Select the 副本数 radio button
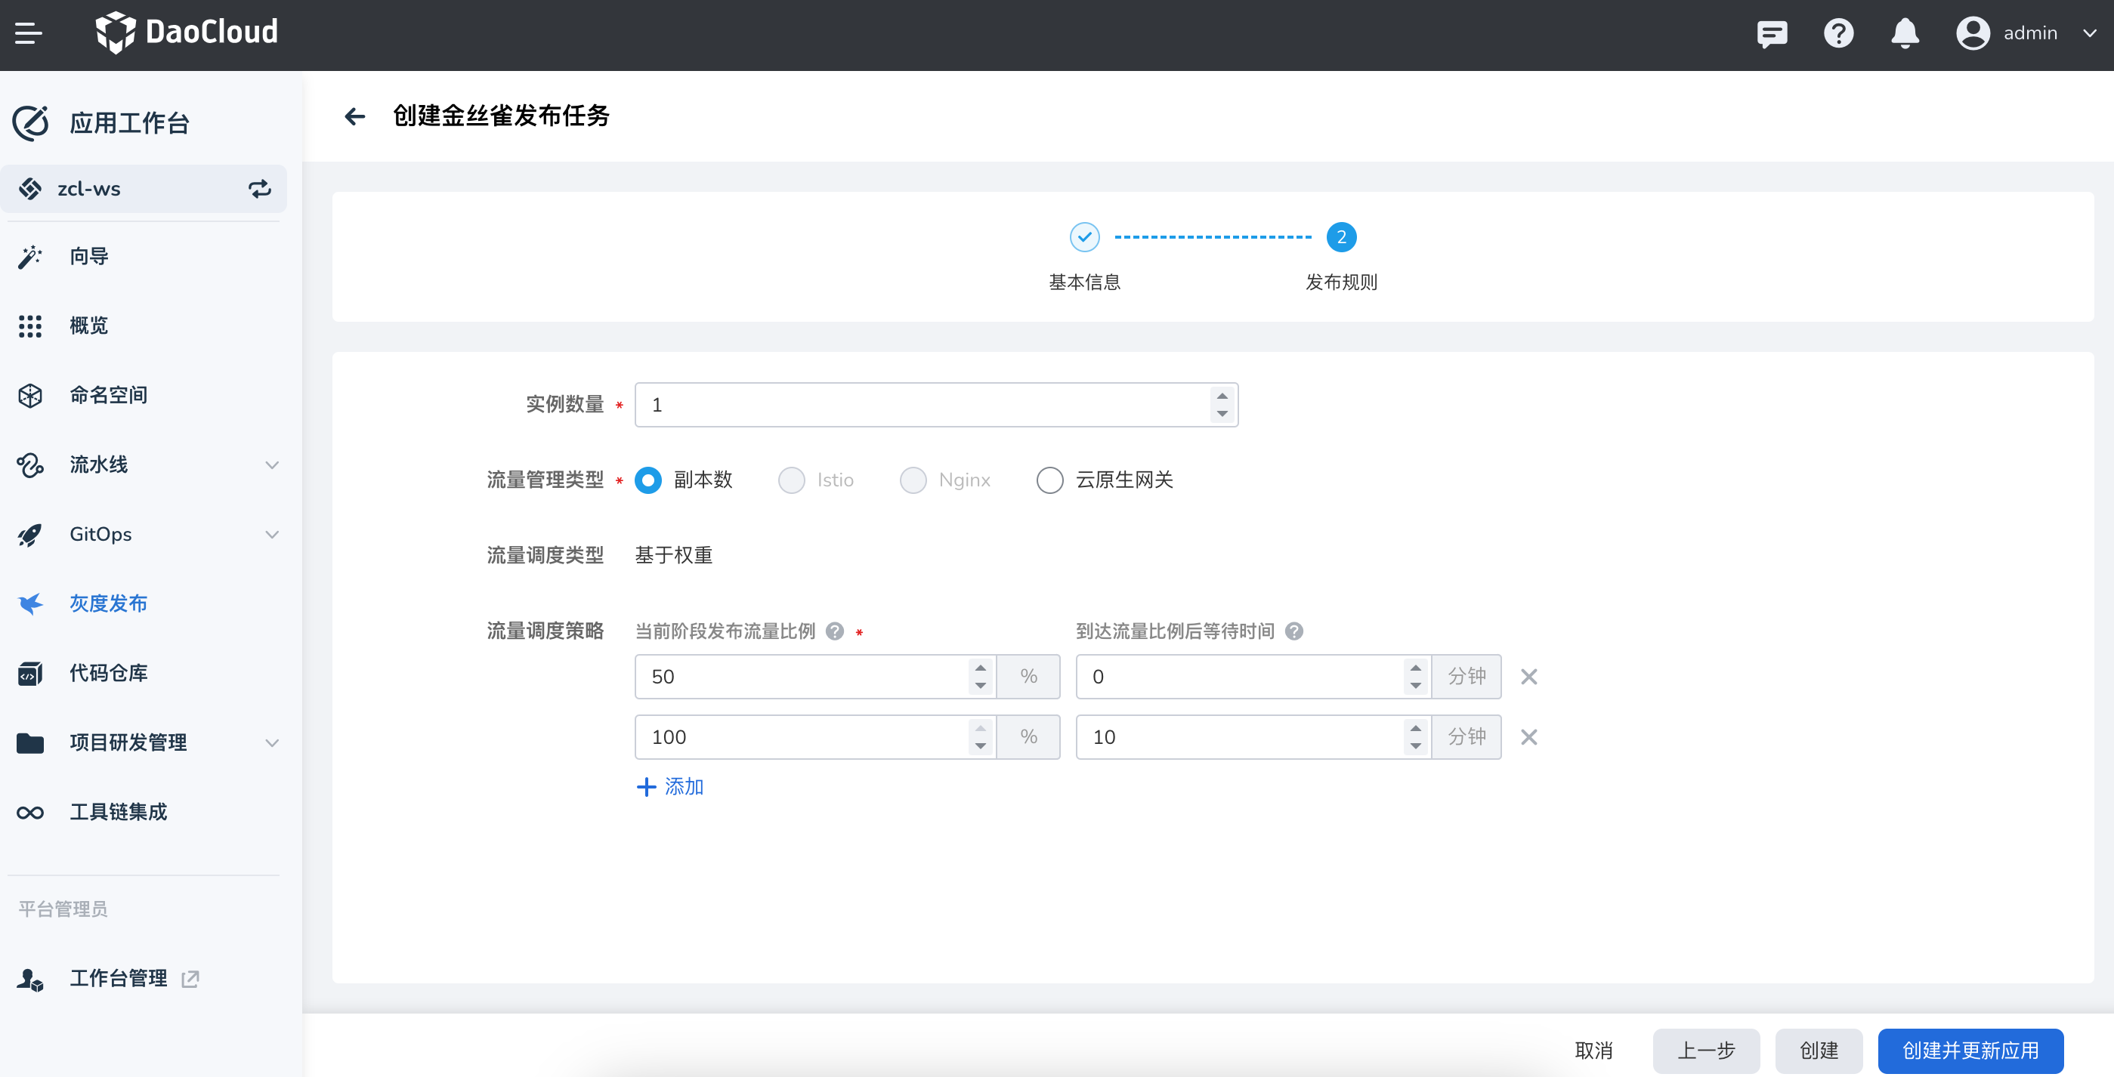Viewport: 2114px width, 1077px height. pyautogui.click(x=648, y=480)
